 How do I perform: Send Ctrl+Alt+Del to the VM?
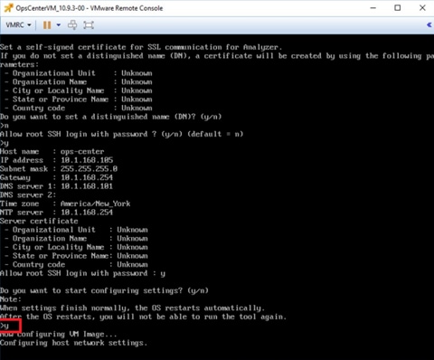pos(72,24)
